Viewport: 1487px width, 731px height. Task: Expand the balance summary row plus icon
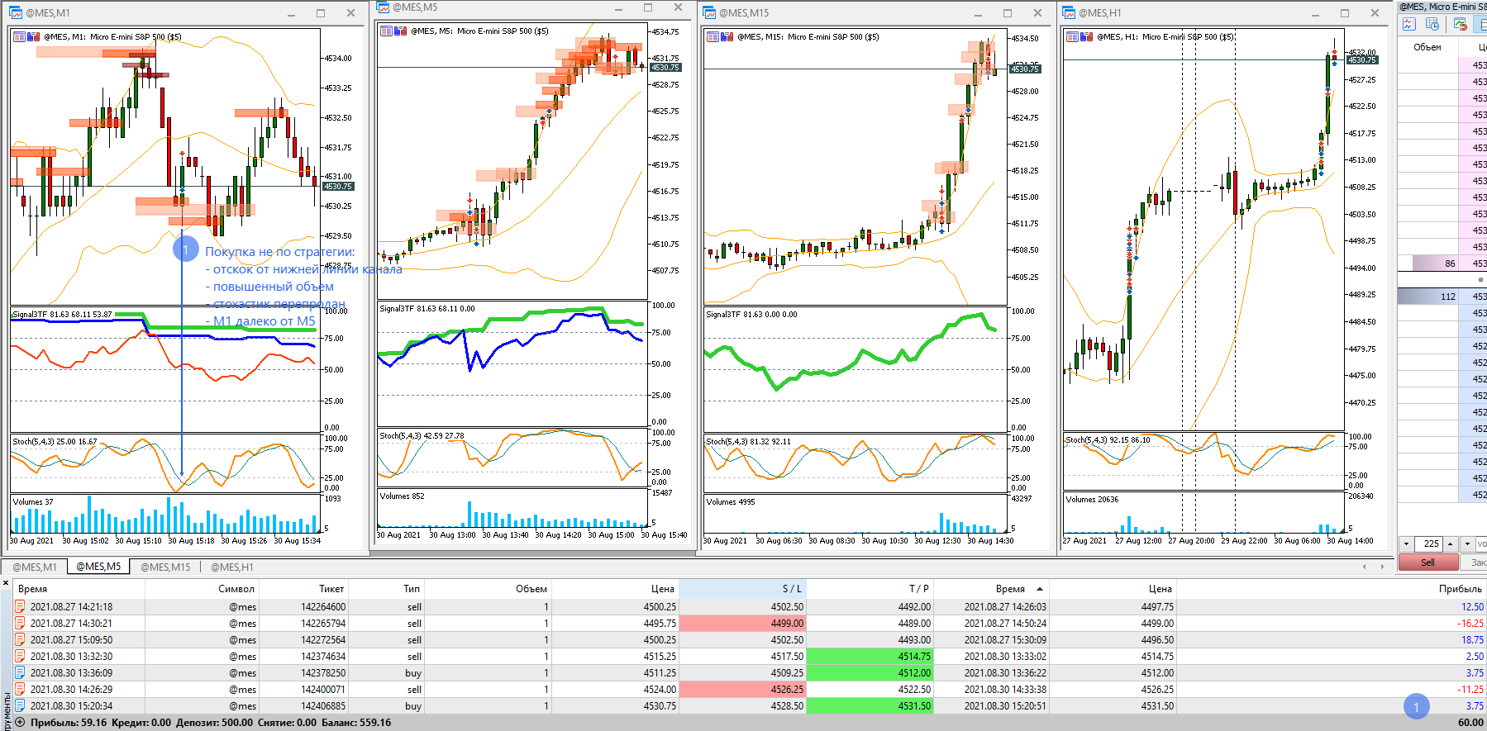click(20, 722)
